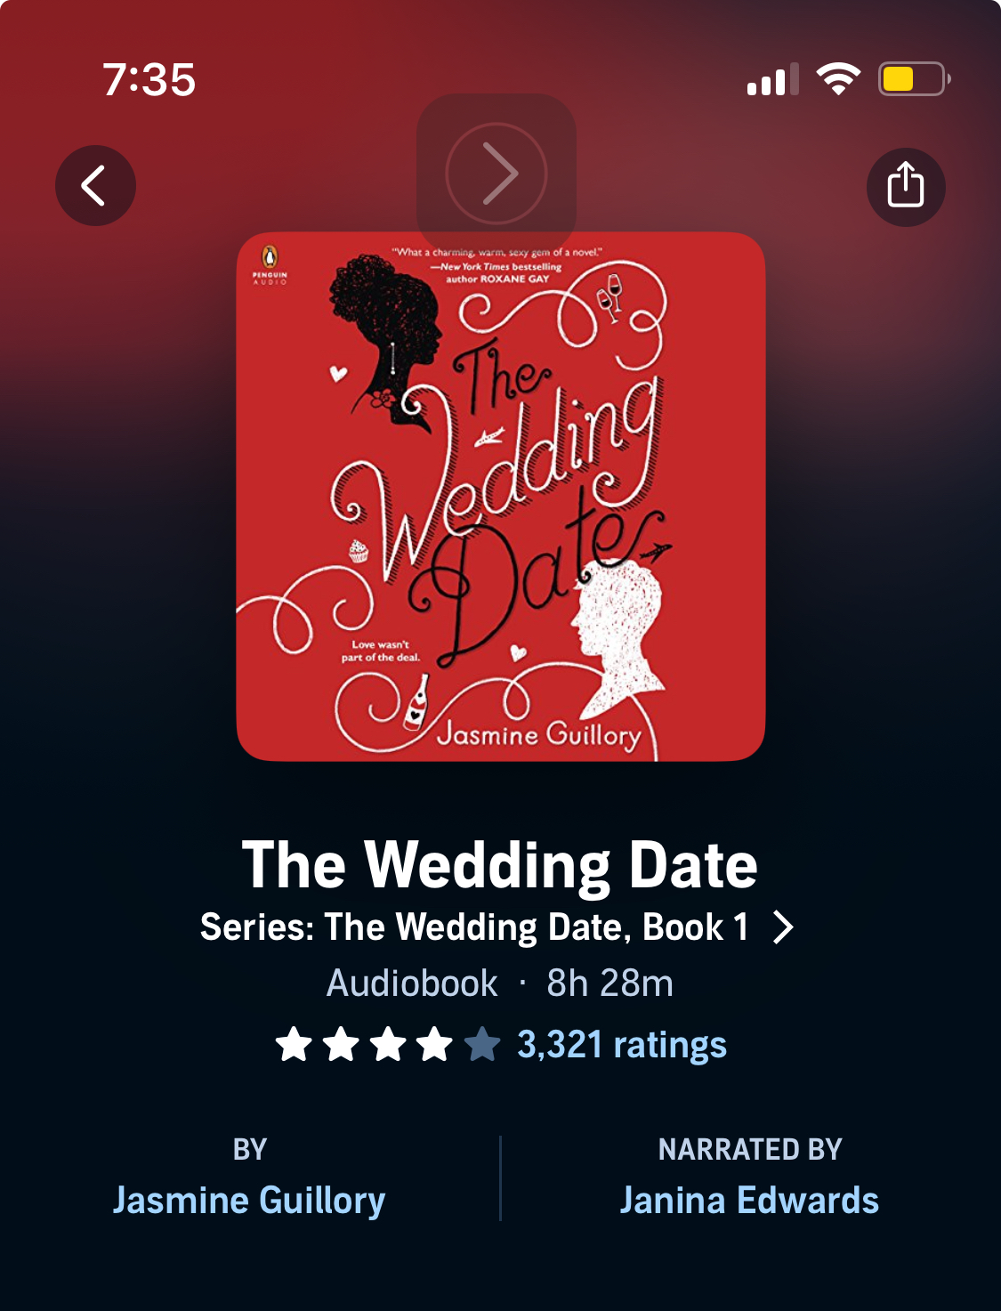Open the share sheet icon
The width and height of the screenshot is (1001, 1311).
pyautogui.click(x=906, y=187)
